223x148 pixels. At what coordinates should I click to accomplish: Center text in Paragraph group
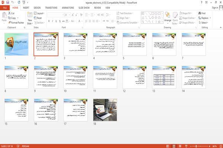click(90, 21)
